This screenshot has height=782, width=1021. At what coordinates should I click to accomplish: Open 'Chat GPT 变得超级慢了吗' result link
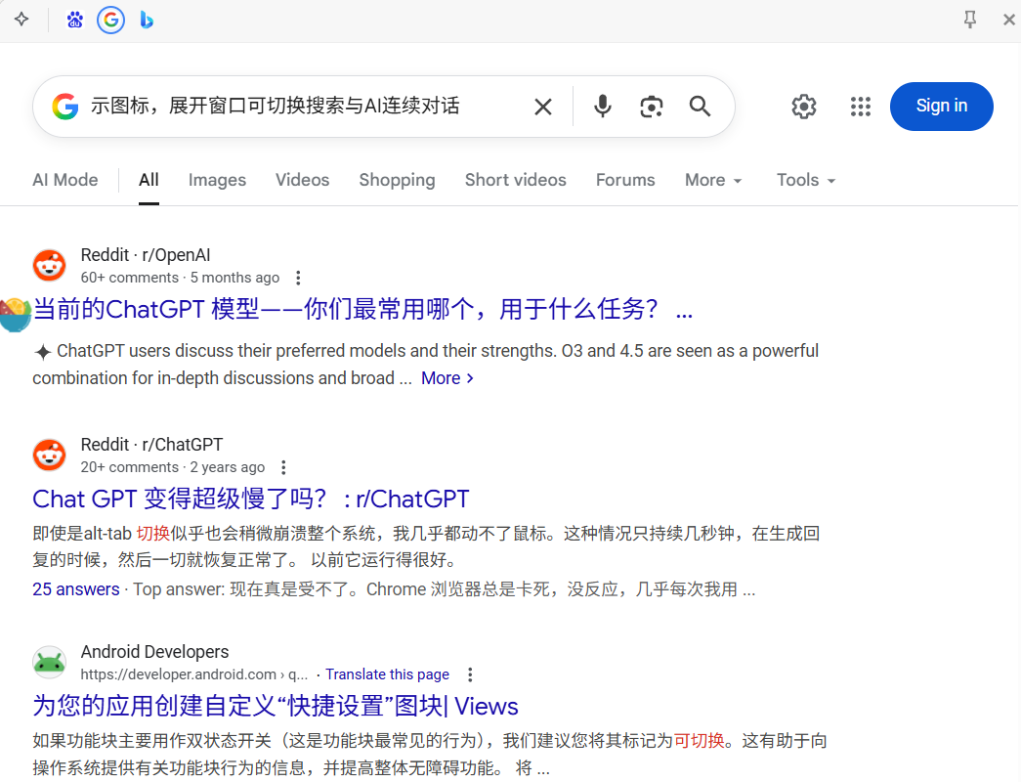(x=251, y=499)
